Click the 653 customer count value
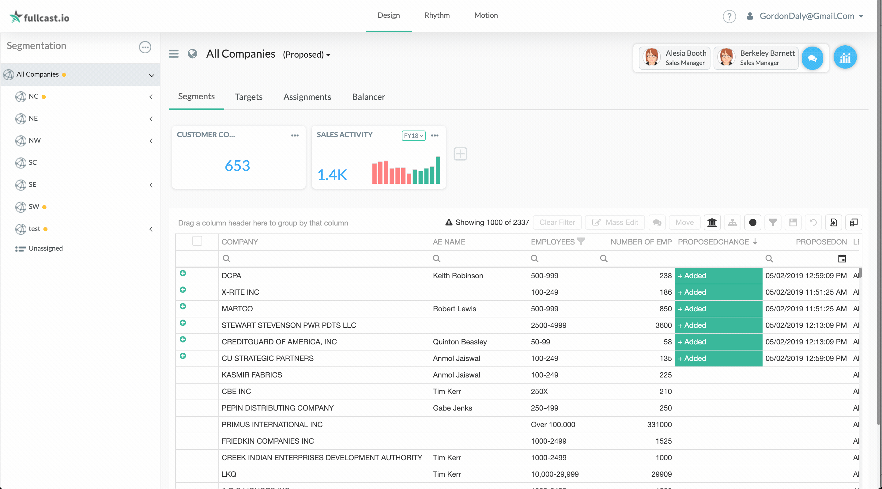The width and height of the screenshot is (882, 489). (x=237, y=166)
